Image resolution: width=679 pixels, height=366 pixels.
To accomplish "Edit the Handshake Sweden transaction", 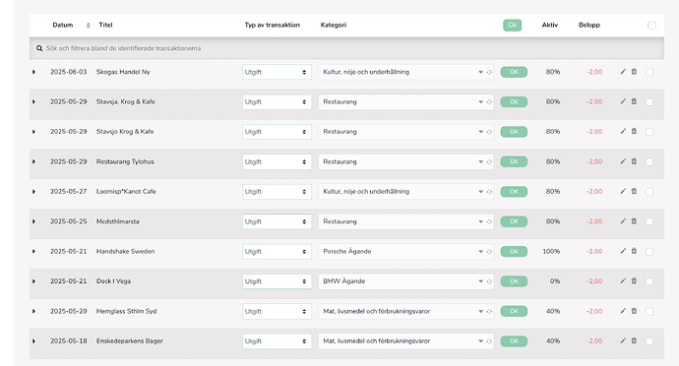I will coord(623,251).
